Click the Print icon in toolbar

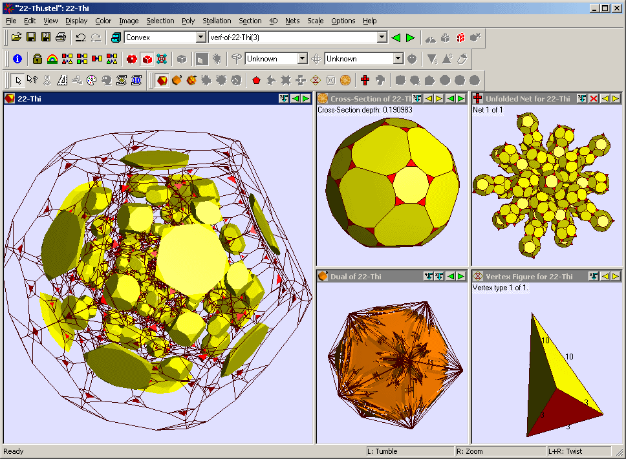tap(60, 37)
